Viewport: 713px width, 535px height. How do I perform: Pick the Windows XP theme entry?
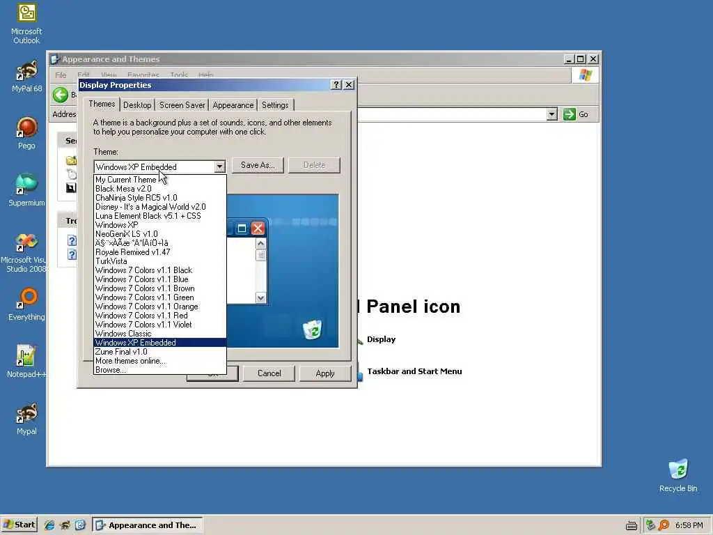[x=160, y=225]
